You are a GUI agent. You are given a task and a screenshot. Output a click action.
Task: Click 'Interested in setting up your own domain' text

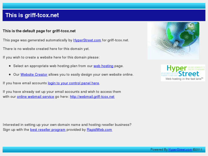click(67, 125)
